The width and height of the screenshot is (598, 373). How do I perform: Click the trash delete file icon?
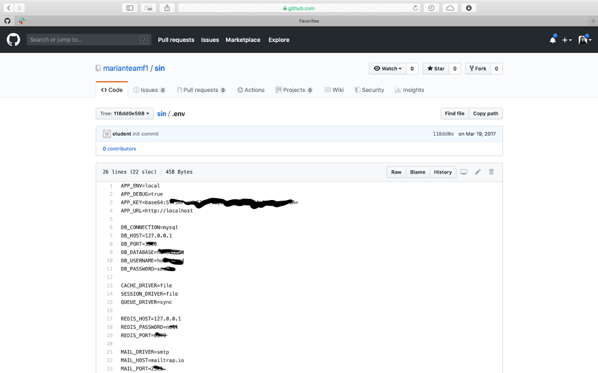(x=491, y=172)
